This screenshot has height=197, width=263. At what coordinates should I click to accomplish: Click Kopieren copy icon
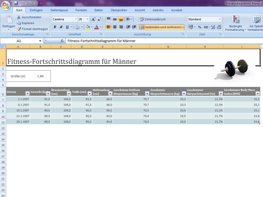pyautogui.click(x=19, y=23)
